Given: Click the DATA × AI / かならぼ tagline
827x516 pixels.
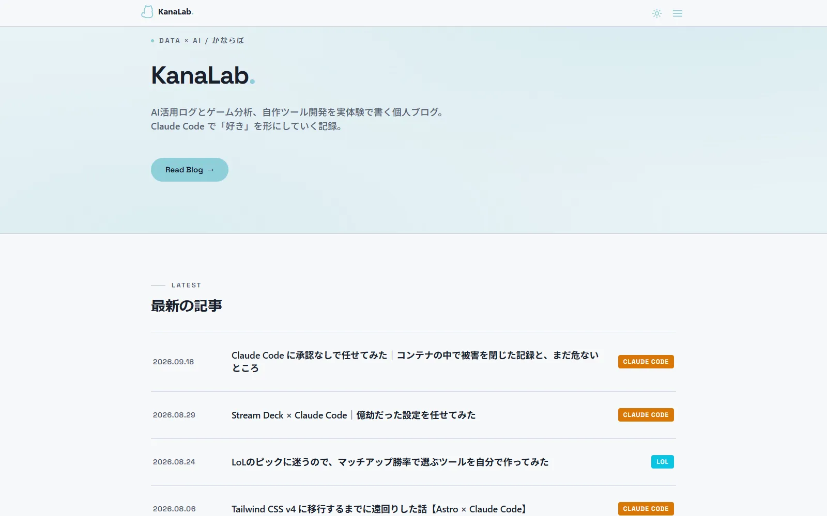Looking at the screenshot, I should (x=202, y=40).
